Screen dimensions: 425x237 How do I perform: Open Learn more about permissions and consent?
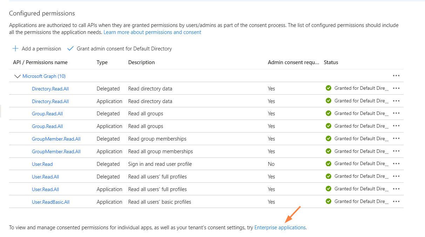pos(153,32)
